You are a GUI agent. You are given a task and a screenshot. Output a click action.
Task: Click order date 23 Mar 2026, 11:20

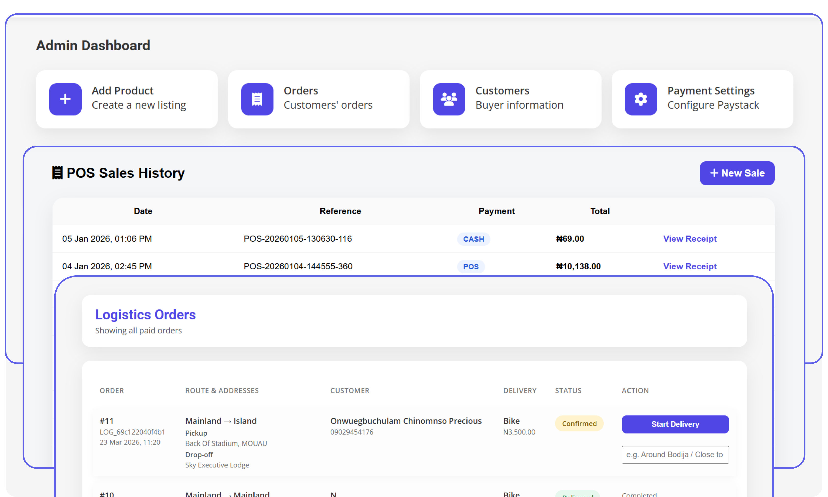point(130,442)
